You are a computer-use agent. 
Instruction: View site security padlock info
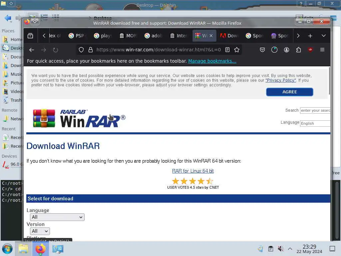(91, 50)
